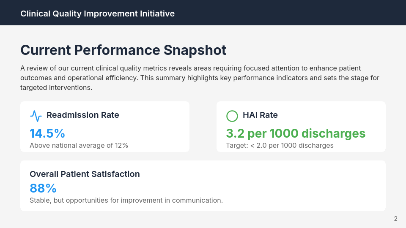Viewport: 406px width, 228px height.
Task: Click the 'Above national average of 12%' caption
Action: tap(79, 145)
